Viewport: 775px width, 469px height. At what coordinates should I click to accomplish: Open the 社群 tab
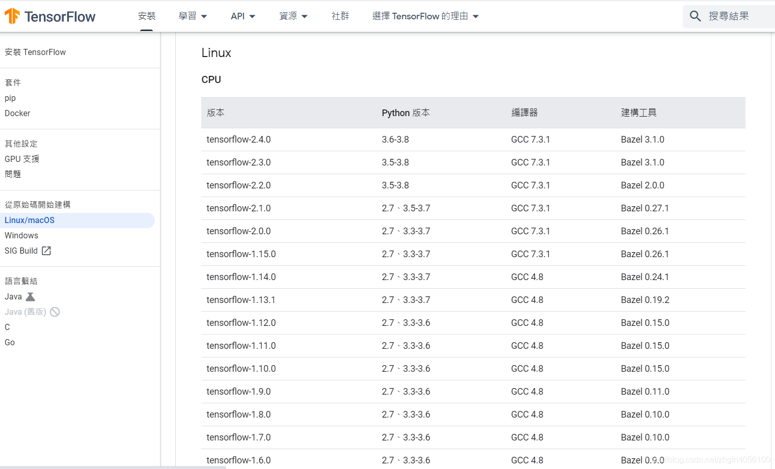340,16
